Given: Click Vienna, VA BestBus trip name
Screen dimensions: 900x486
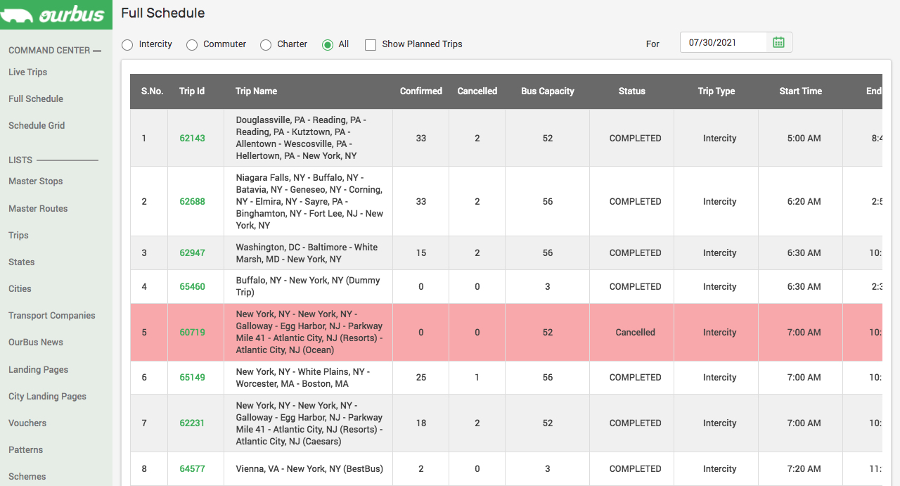Looking at the screenshot, I should [x=309, y=468].
